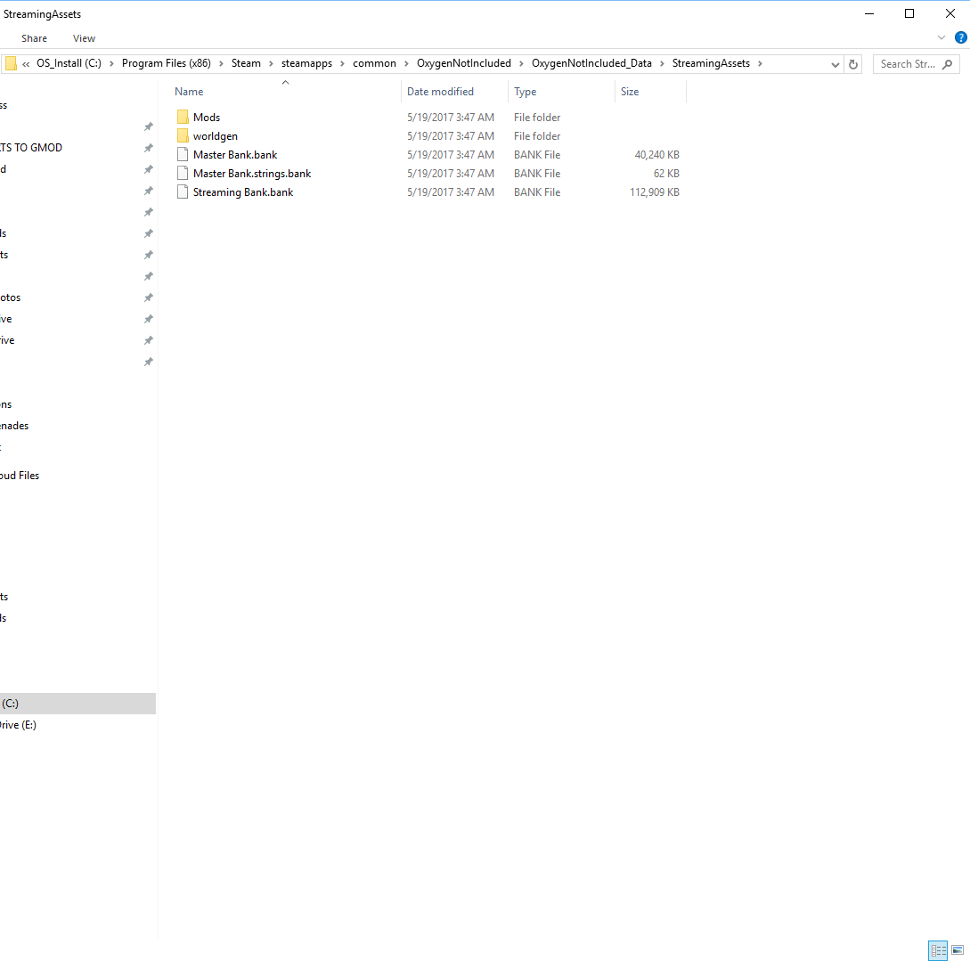Click pin icon next to GMOD entry
This screenshot has height=961, width=970.
point(149,148)
